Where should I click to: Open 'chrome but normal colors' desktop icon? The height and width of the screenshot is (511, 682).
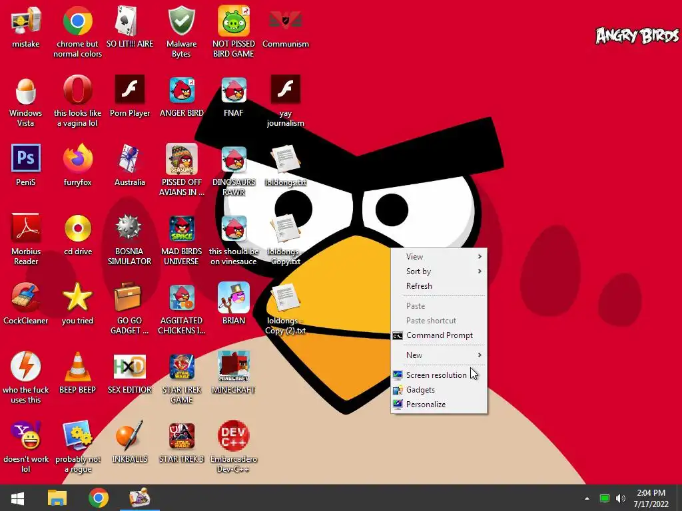(77, 21)
